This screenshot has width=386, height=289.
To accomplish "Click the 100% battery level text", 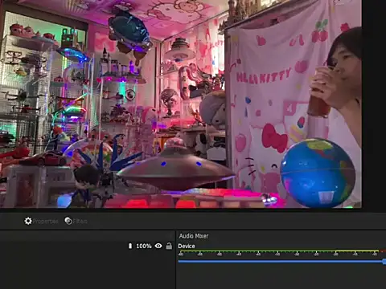I will [x=144, y=246].
